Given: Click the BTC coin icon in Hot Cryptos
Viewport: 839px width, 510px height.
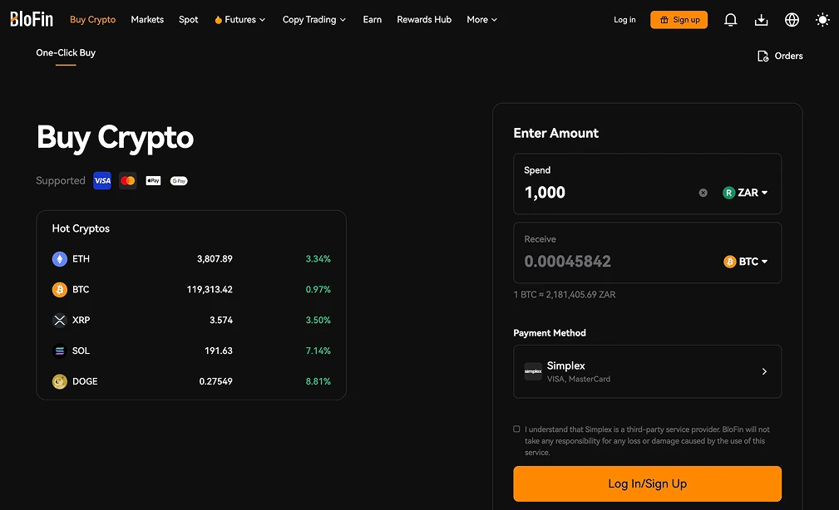Looking at the screenshot, I should tap(59, 289).
